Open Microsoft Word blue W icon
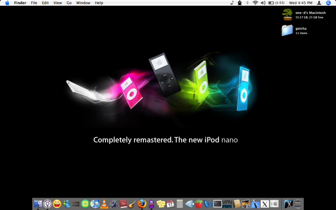This screenshot has width=336, height=210. click(208, 204)
